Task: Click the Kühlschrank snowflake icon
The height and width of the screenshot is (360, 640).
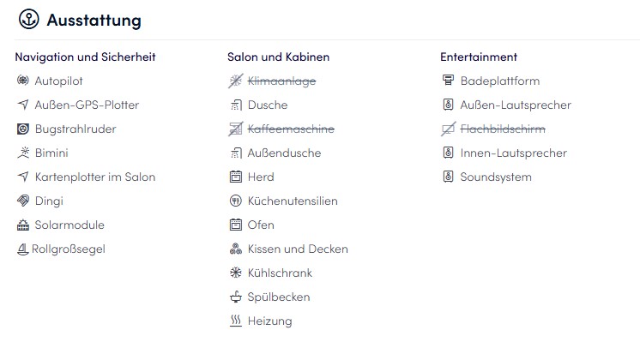Action: click(x=236, y=273)
